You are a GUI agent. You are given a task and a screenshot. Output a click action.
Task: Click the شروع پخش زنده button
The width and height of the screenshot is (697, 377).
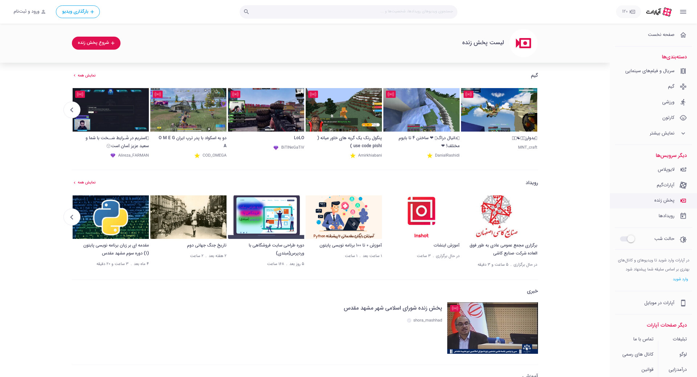pos(96,43)
